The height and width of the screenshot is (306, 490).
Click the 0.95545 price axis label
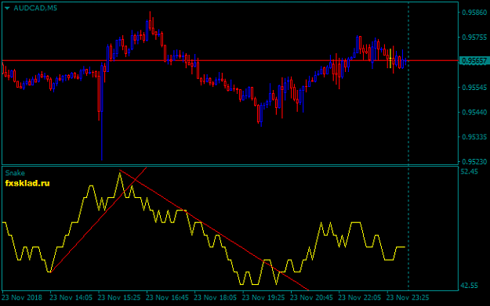point(474,87)
